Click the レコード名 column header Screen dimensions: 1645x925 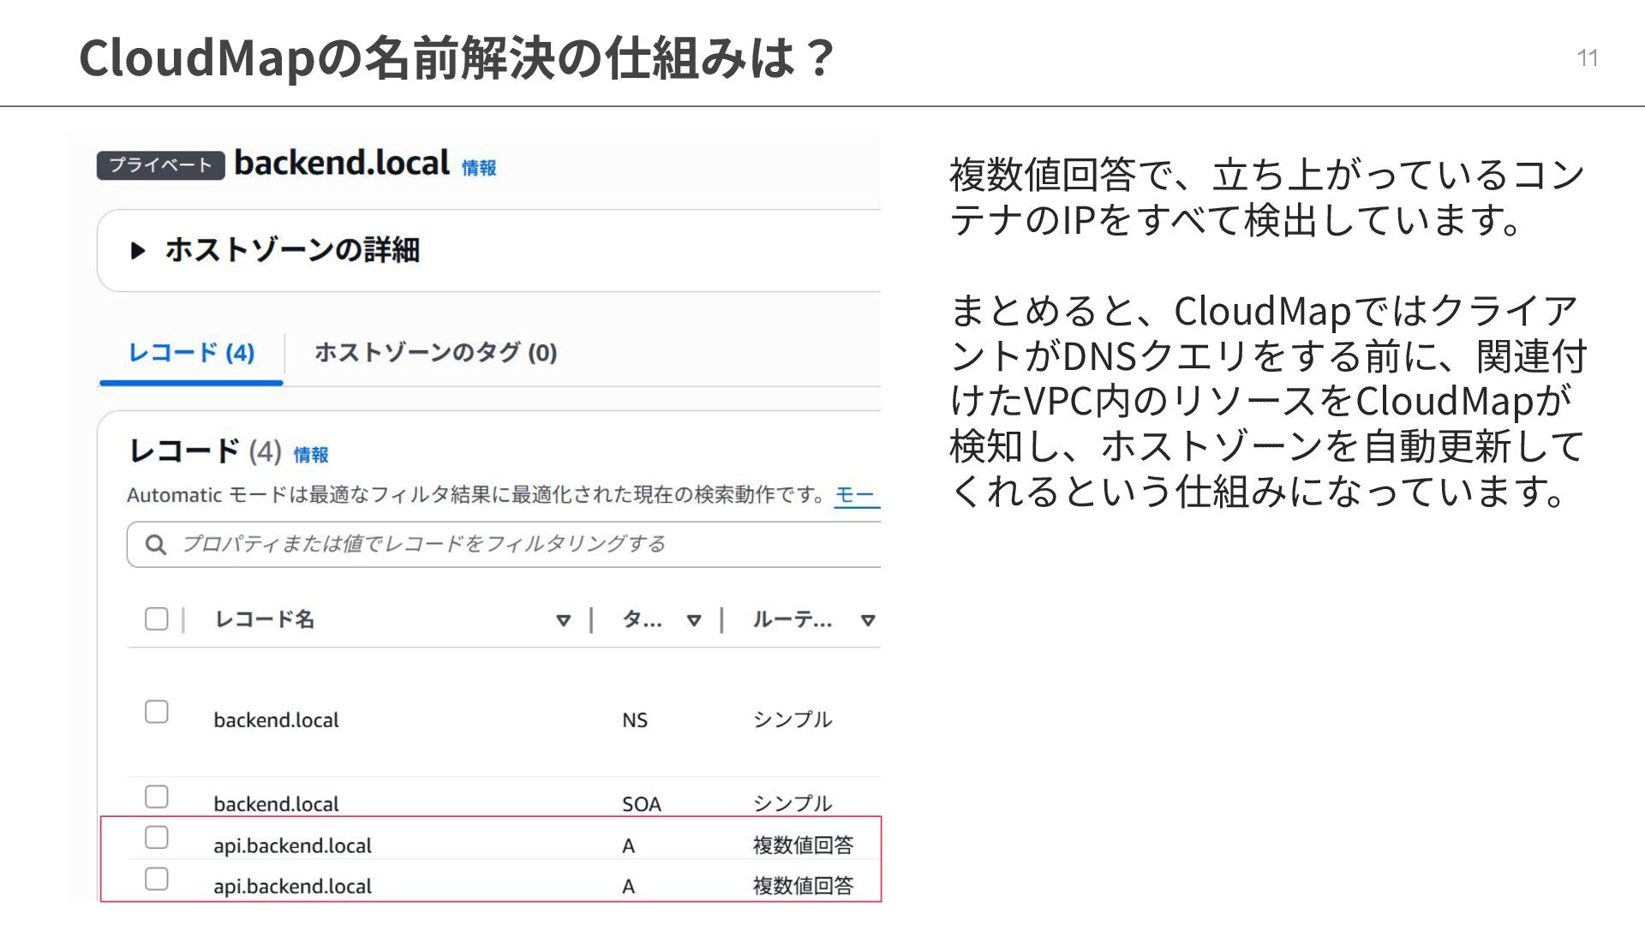pyautogui.click(x=264, y=619)
